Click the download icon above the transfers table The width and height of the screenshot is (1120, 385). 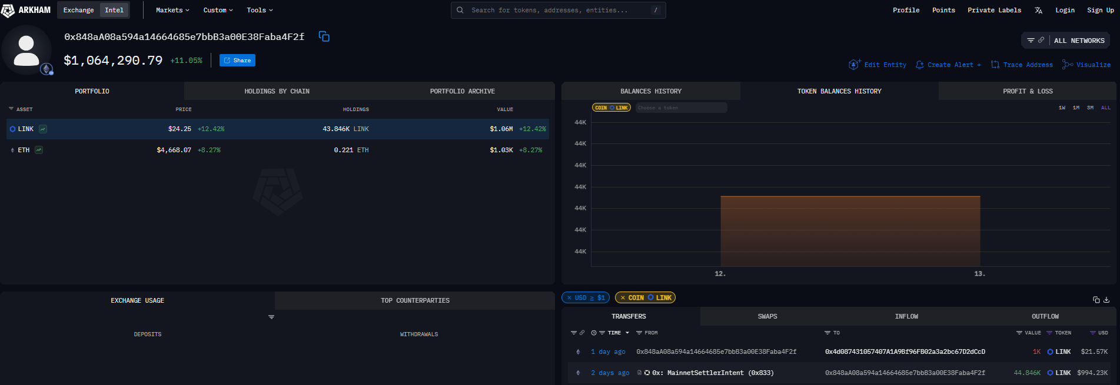coord(1106,300)
